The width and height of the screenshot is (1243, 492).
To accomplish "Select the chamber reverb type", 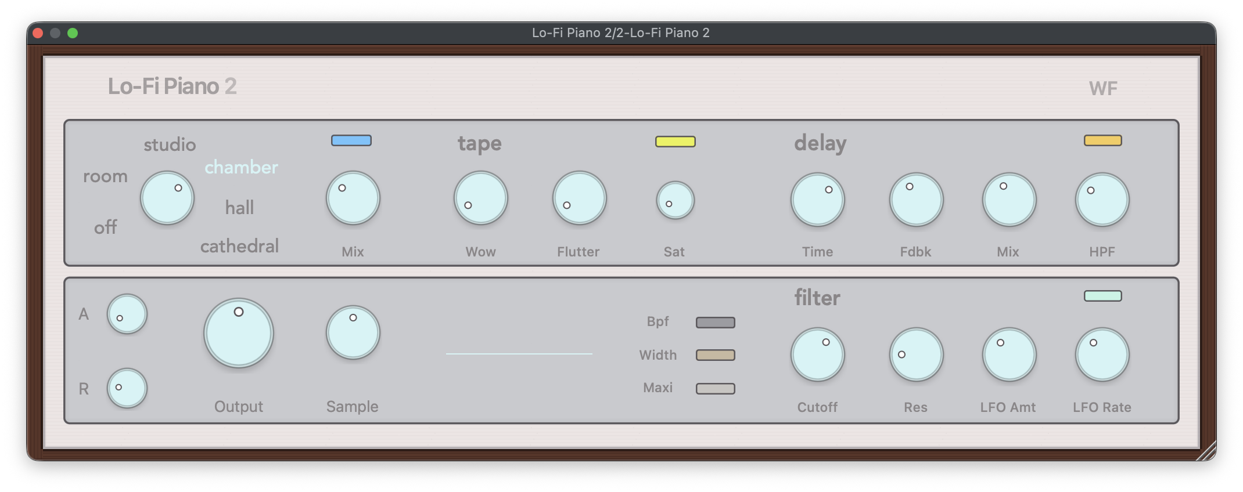I will (x=241, y=167).
